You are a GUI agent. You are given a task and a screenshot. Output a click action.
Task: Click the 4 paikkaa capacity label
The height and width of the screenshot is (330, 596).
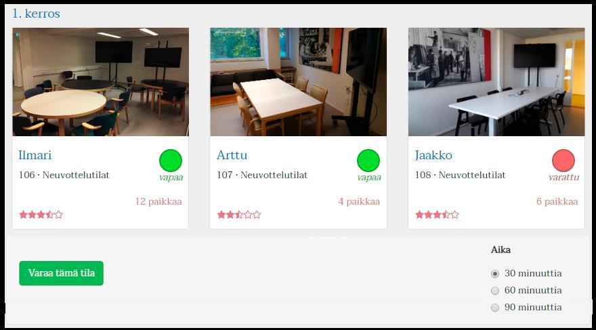click(359, 201)
